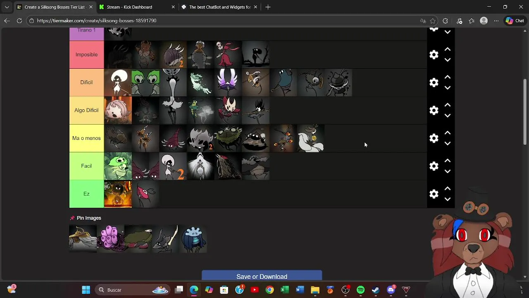The height and width of the screenshot is (298, 529).
Task: Select the Imposible tier label
Action: tap(86, 55)
